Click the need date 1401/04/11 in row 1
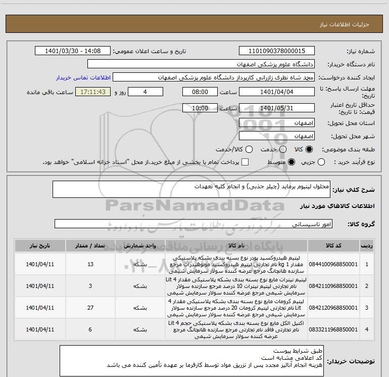Screen dimensions: 389x377 tap(40, 264)
